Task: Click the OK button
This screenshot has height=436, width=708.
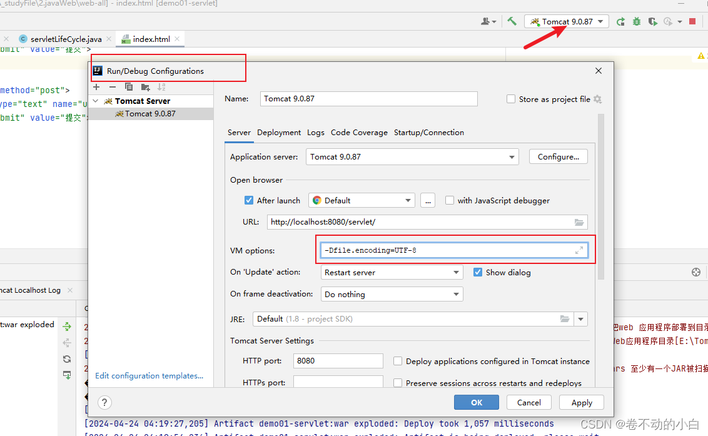Action: coord(477,403)
